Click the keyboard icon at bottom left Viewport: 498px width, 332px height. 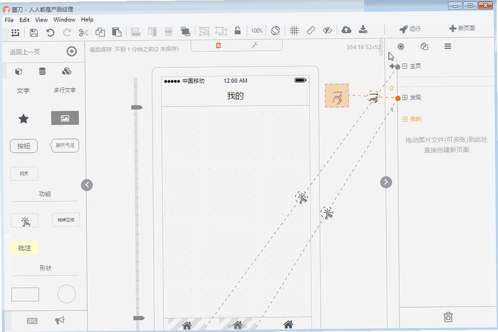point(32,321)
